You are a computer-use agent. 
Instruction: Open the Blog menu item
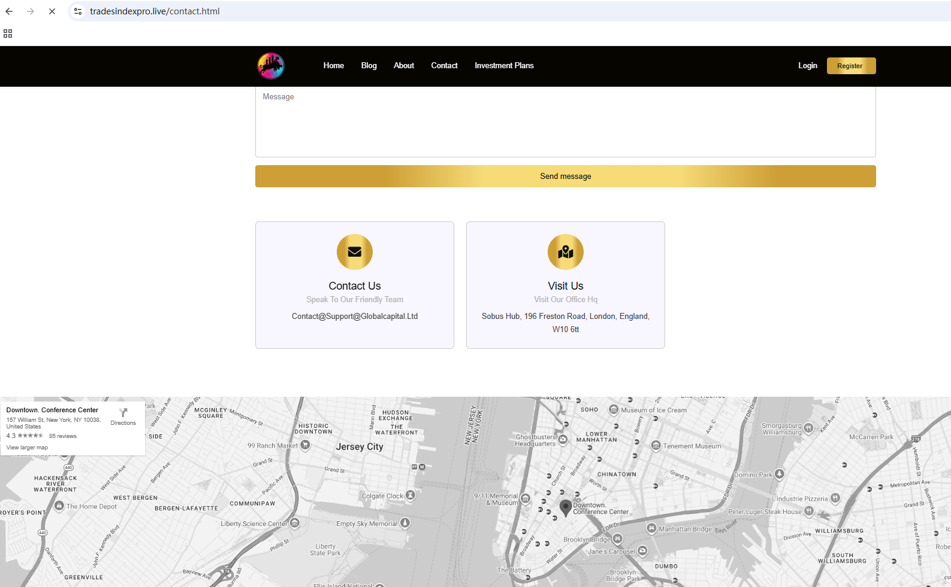coord(369,66)
